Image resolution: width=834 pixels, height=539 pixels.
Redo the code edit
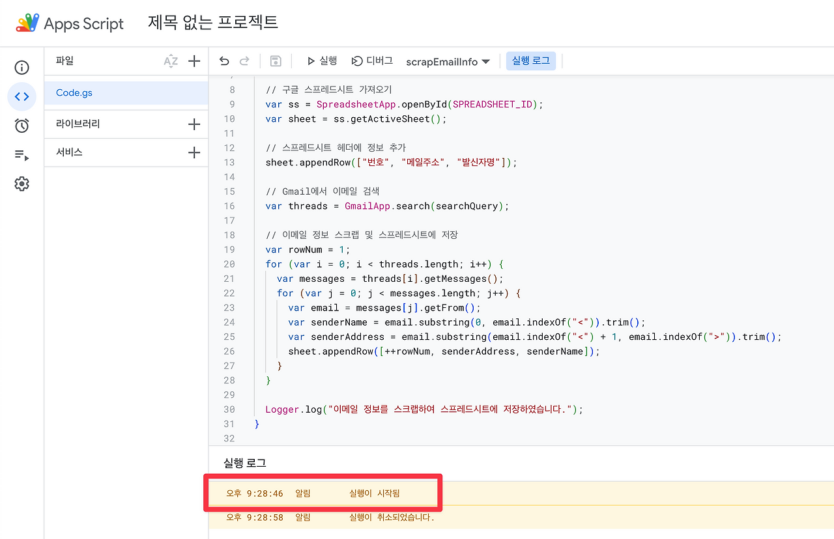point(245,61)
